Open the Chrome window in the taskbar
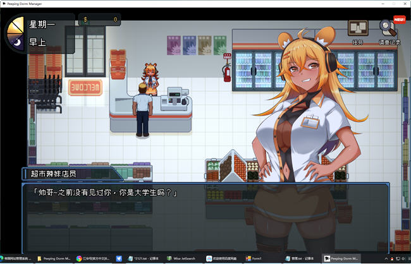This screenshot has width=411, height=264. 95,258
